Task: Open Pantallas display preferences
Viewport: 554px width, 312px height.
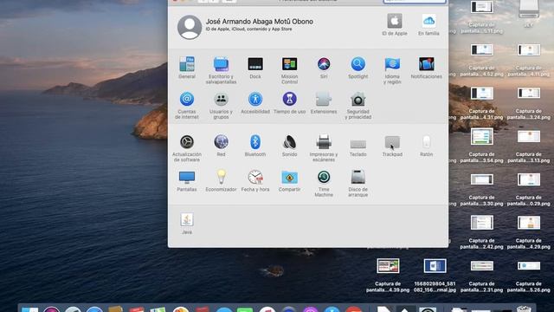Action: 187,177
